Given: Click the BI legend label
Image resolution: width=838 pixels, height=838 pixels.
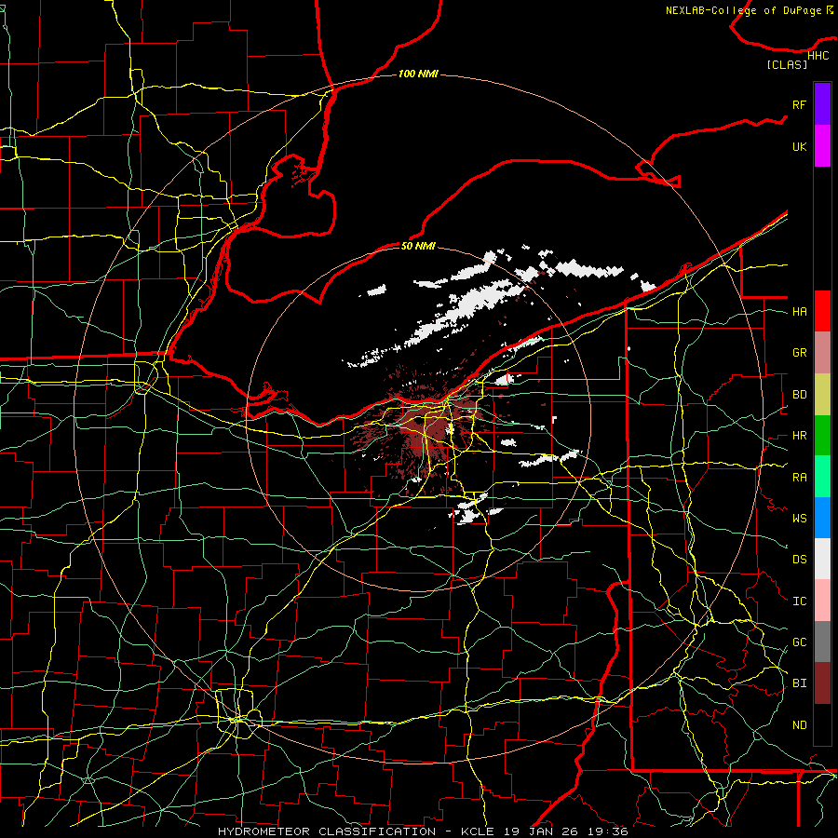Looking at the screenshot, I should point(800,683).
